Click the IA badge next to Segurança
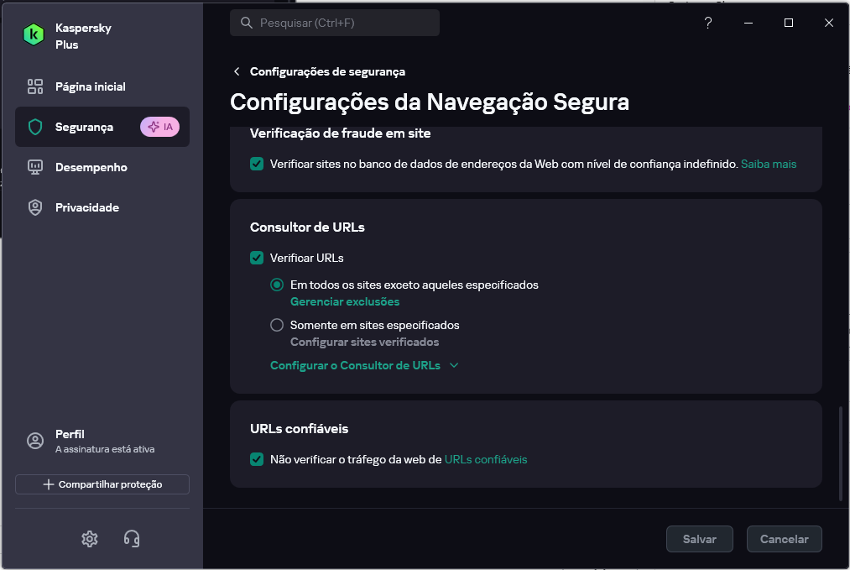Viewport: 850px width, 570px height. pyautogui.click(x=159, y=127)
